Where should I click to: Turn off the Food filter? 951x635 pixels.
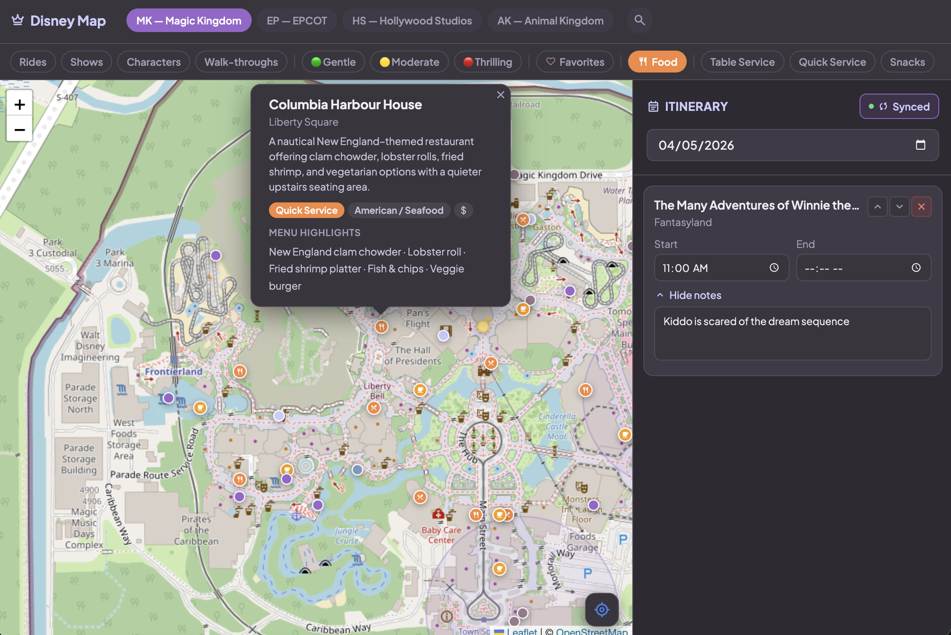657,62
